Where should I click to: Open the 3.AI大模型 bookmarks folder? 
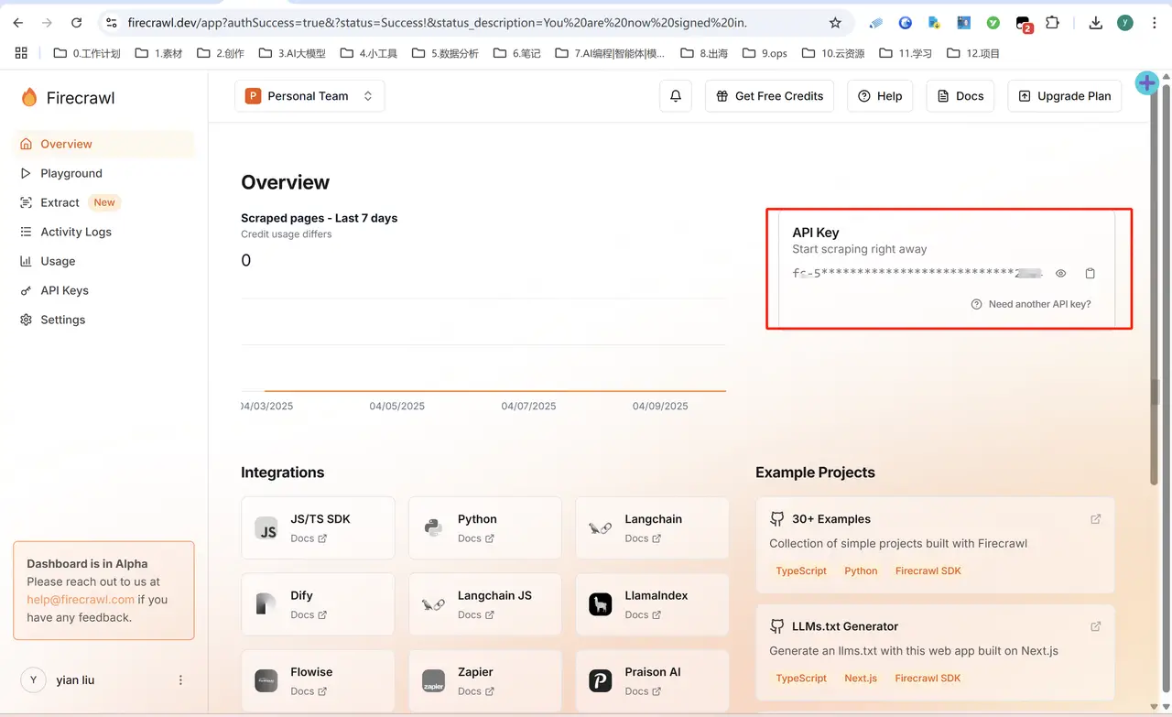click(292, 53)
